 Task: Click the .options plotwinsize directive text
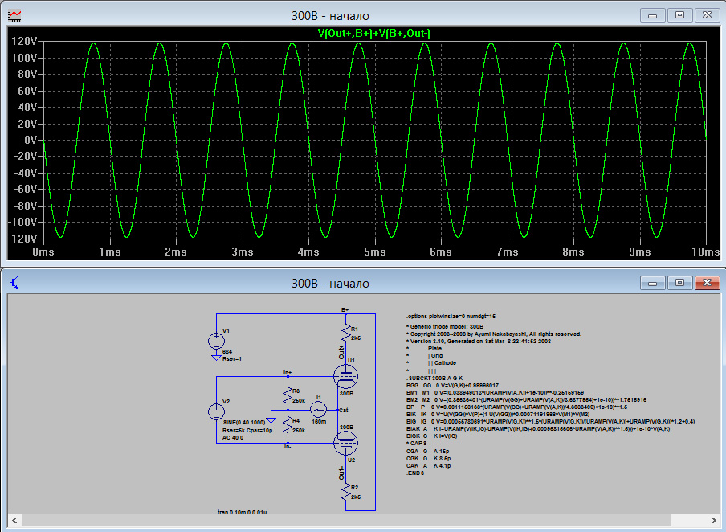451,317
